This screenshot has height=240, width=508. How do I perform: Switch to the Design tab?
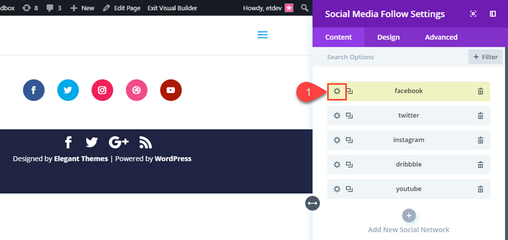coord(389,37)
